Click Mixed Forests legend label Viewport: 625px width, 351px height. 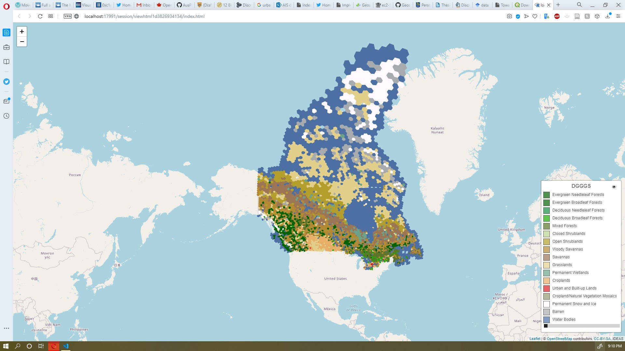[564, 226]
